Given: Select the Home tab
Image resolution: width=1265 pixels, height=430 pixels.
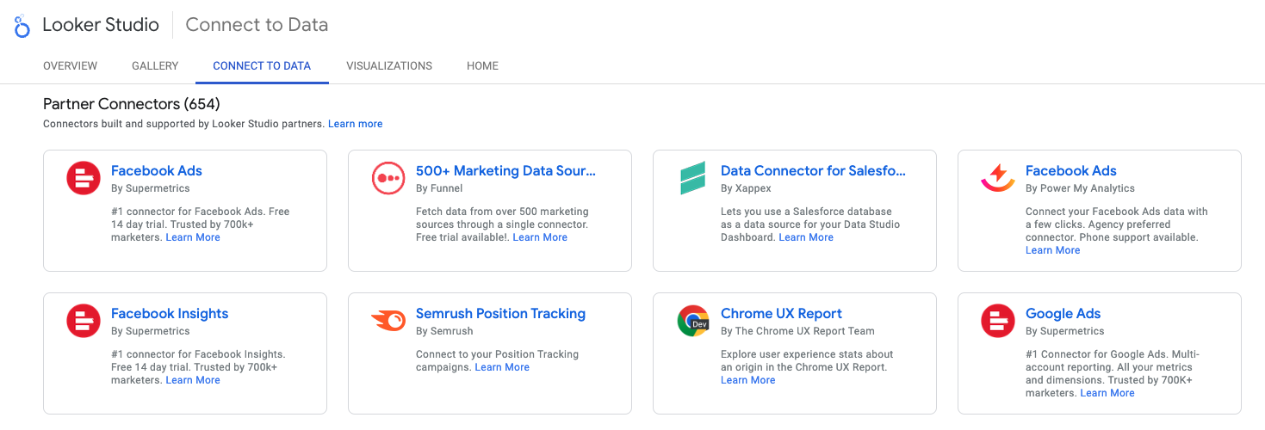Looking at the screenshot, I should pyautogui.click(x=482, y=66).
